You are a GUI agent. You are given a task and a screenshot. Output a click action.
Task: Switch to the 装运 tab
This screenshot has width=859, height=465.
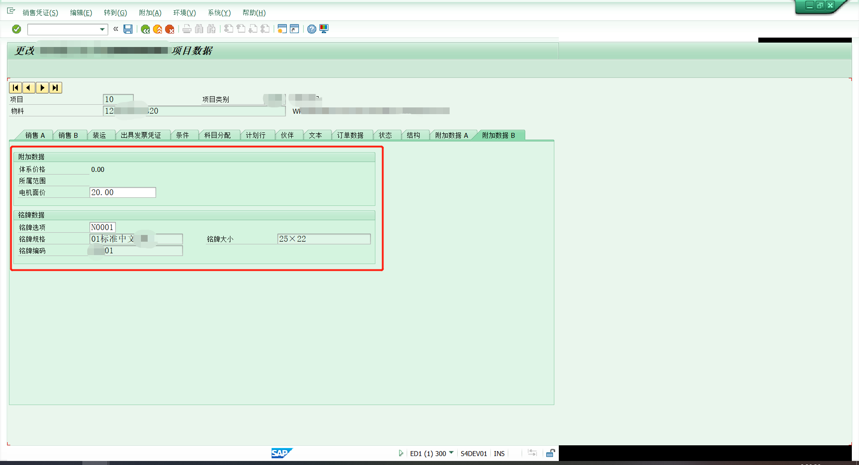99,135
